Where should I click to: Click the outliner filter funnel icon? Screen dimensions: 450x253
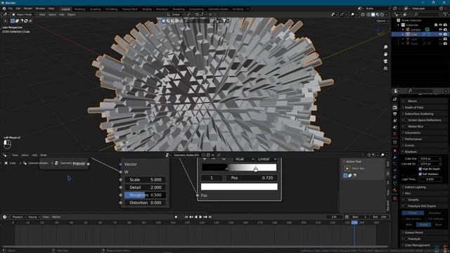pos(446,14)
